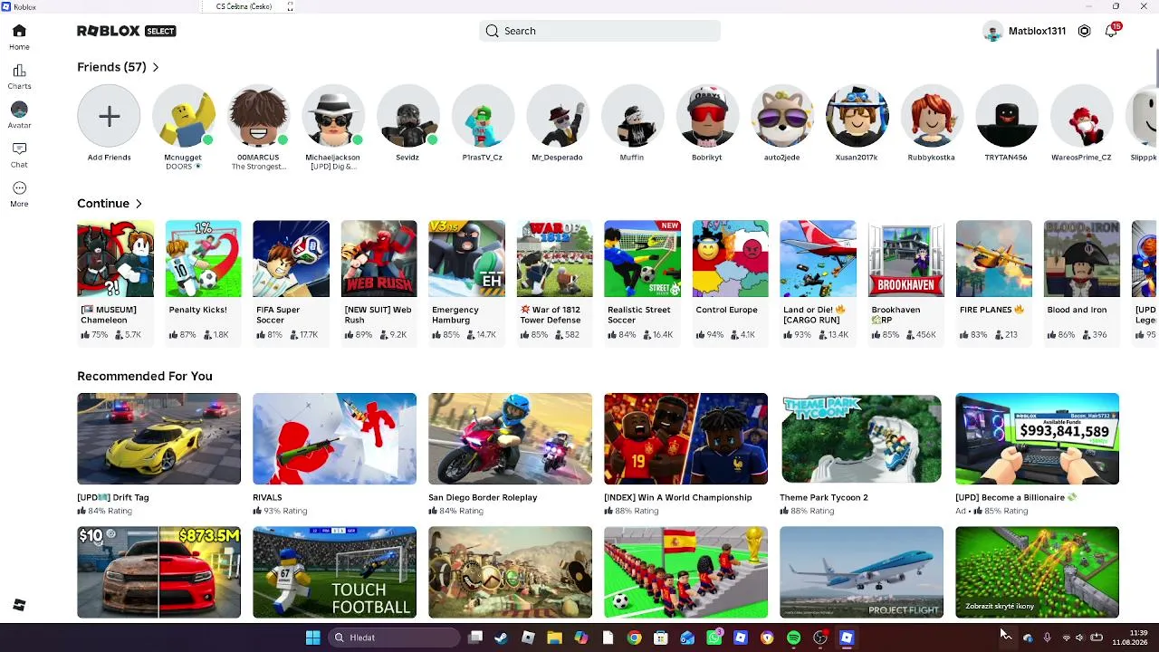The height and width of the screenshot is (652, 1159).
Task: Open the Matblox1311 profile
Action: pos(1024,31)
